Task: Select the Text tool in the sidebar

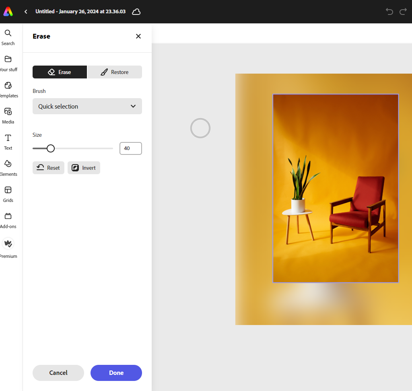Action: click(x=8, y=142)
